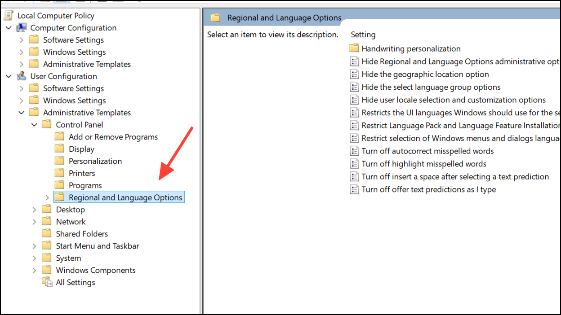
Task: Select the Personalization folder in tree
Action: [x=95, y=161]
